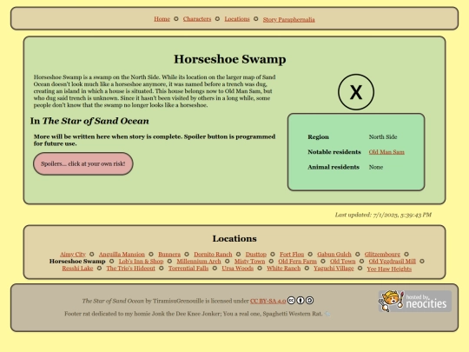
Task: Open Yee Haw Heights link
Action: pos(389,269)
